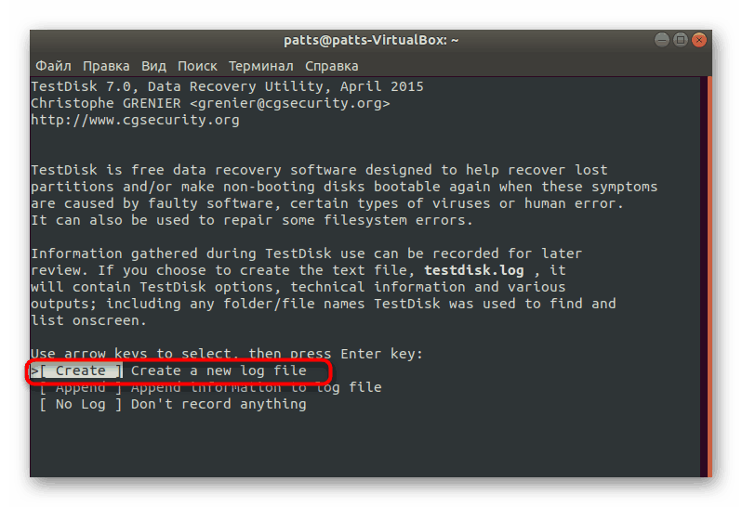Open the Поиск menu
The height and width of the screenshot is (507, 742).
[x=197, y=66]
